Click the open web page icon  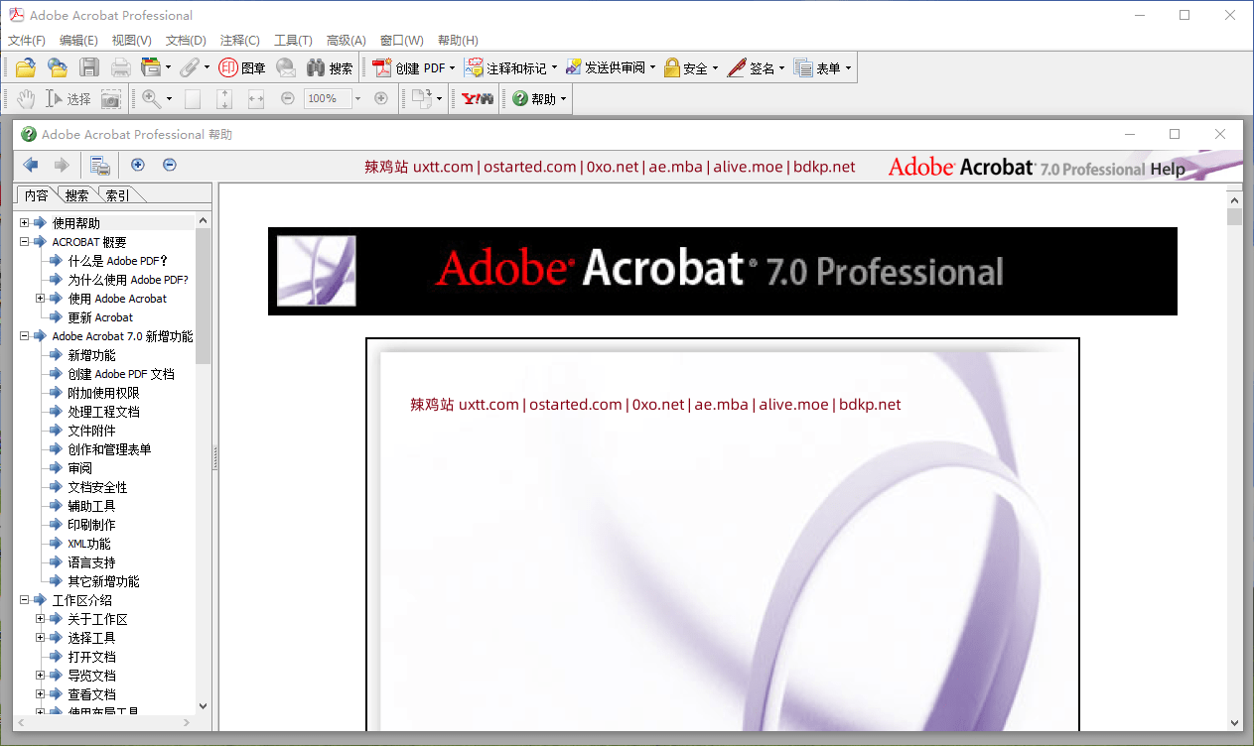[58, 68]
